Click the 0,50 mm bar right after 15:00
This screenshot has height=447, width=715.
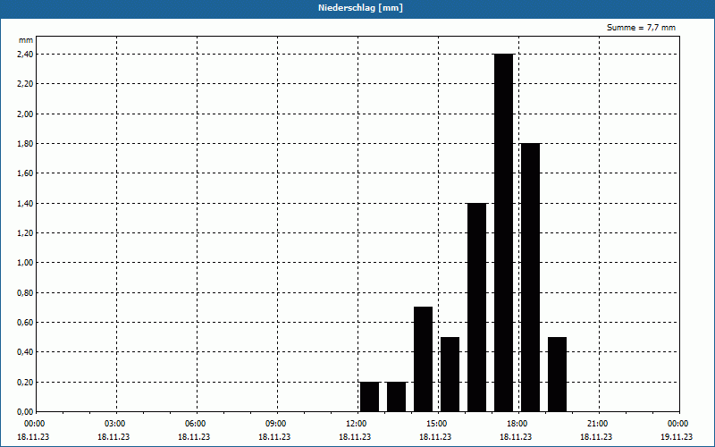pos(450,375)
